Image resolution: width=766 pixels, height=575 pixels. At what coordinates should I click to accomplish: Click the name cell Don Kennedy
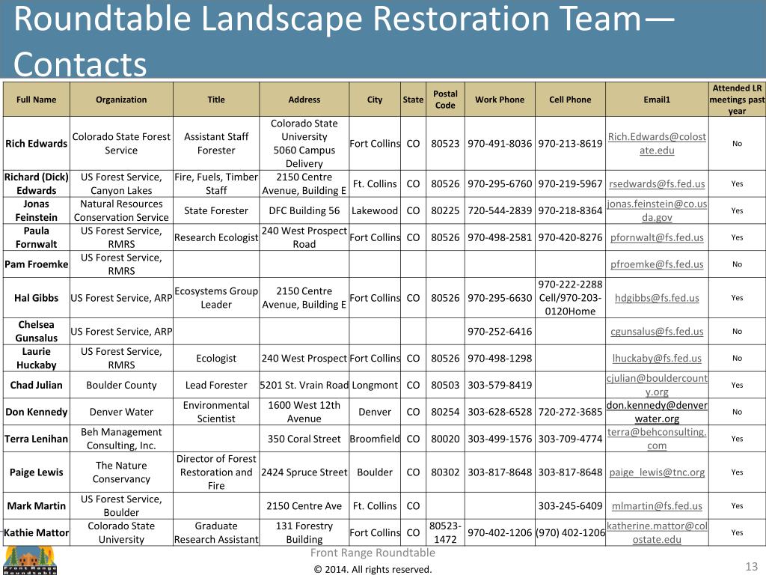(36, 412)
